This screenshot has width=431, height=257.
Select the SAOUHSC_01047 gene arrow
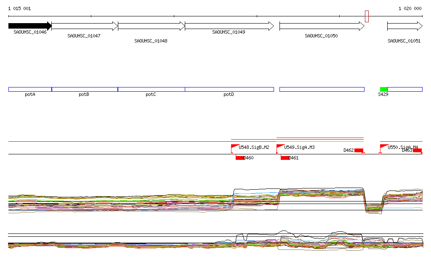pyautogui.click(x=84, y=26)
